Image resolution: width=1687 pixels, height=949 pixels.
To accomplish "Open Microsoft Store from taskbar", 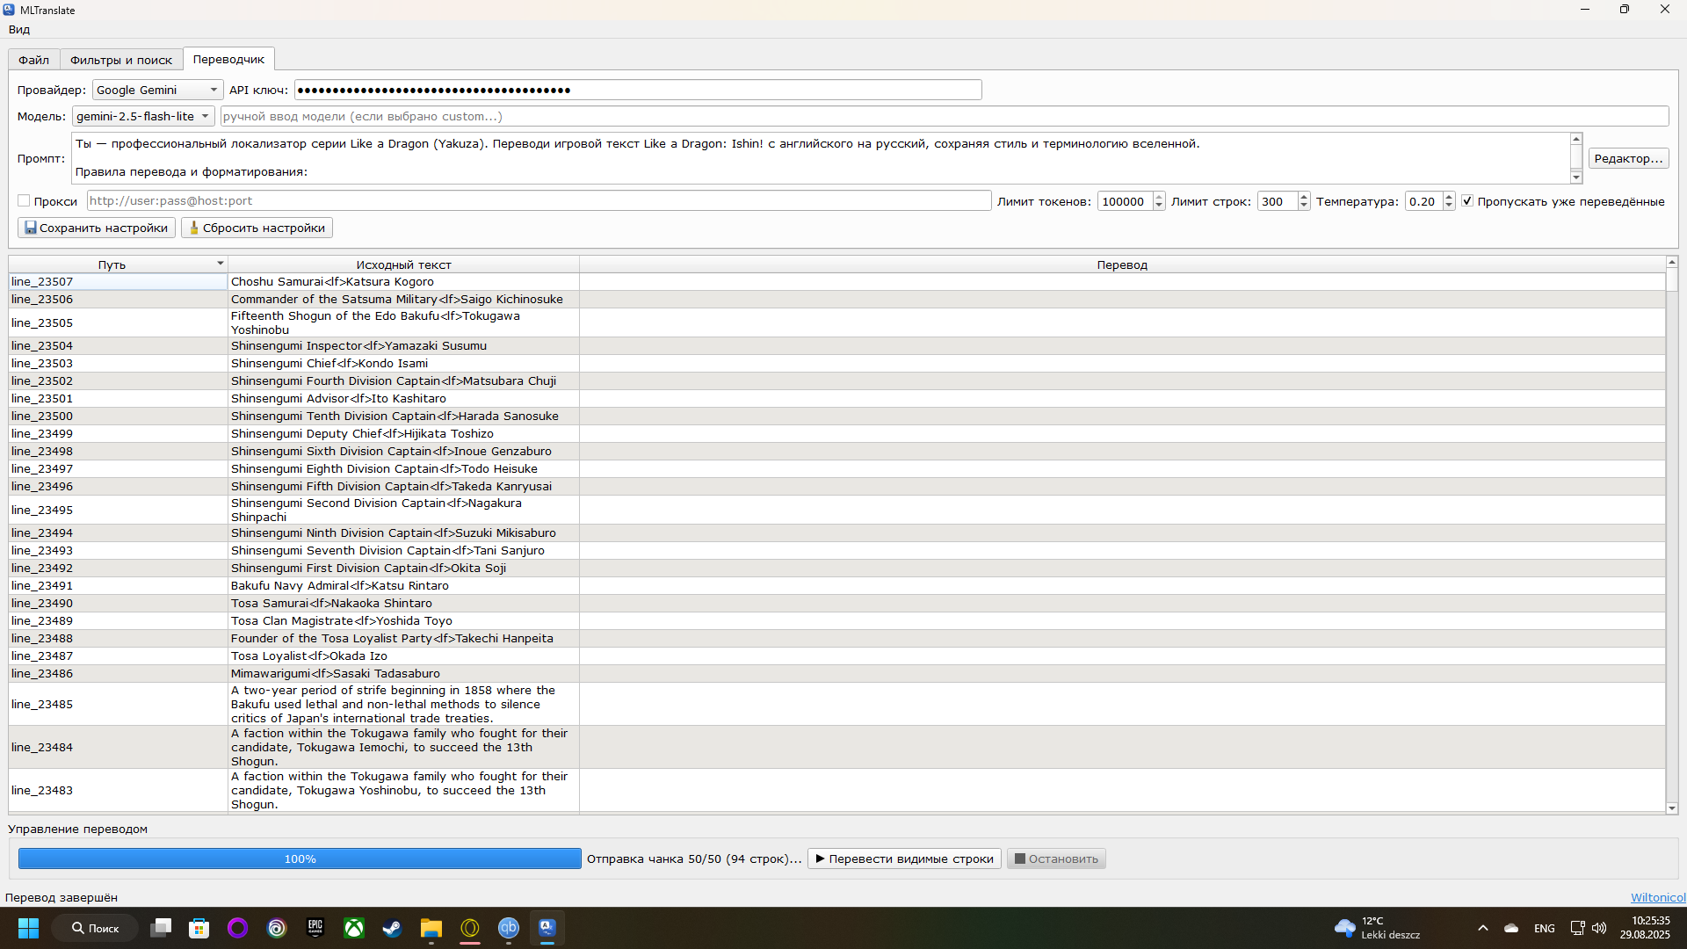I will [199, 928].
